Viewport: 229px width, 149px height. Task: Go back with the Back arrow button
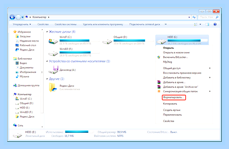(x=12, y=17)
